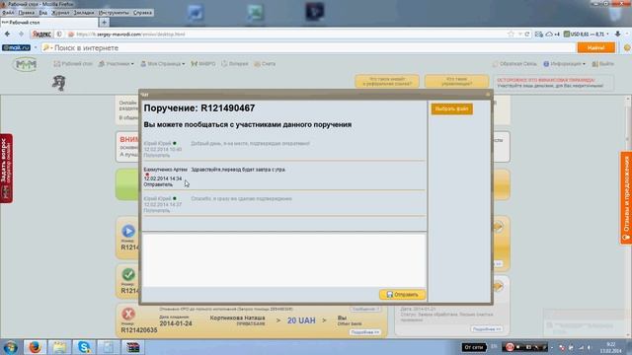This screenshot has height=355, width=632.
Task: Click the blue play icon on order card
Action: (128, 231)
